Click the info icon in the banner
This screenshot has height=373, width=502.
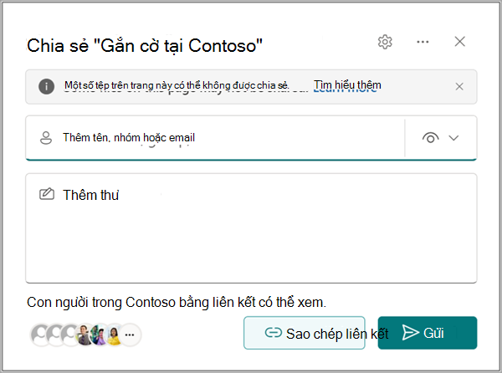[46, 86]
